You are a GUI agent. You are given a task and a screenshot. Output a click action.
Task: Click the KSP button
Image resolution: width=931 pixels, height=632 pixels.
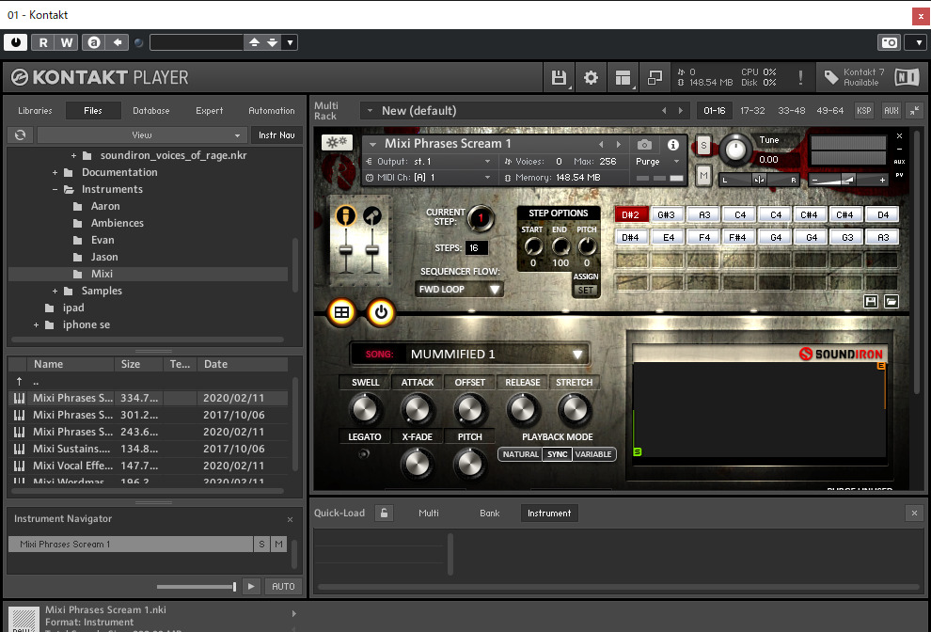click(864, 110)
